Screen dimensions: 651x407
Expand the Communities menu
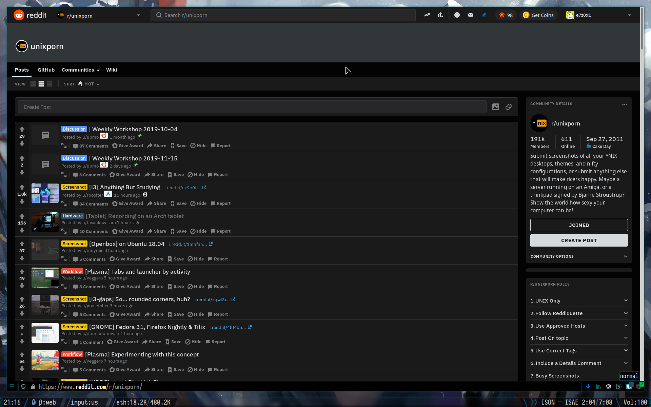[81, 70]
